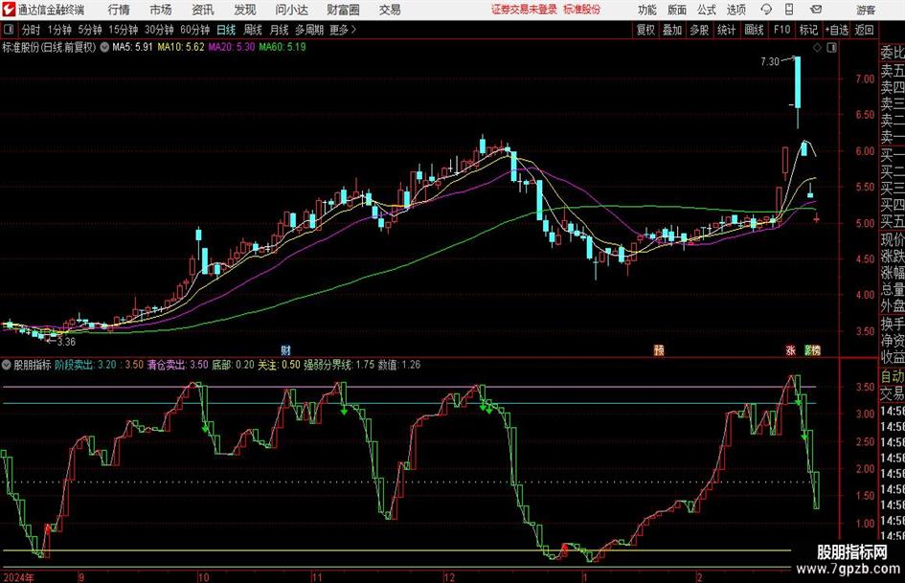Image resolution: width=905 pixels, height=583 pixels.
Task: Open the 问小达 menu
Action: (x=291, y=10)
